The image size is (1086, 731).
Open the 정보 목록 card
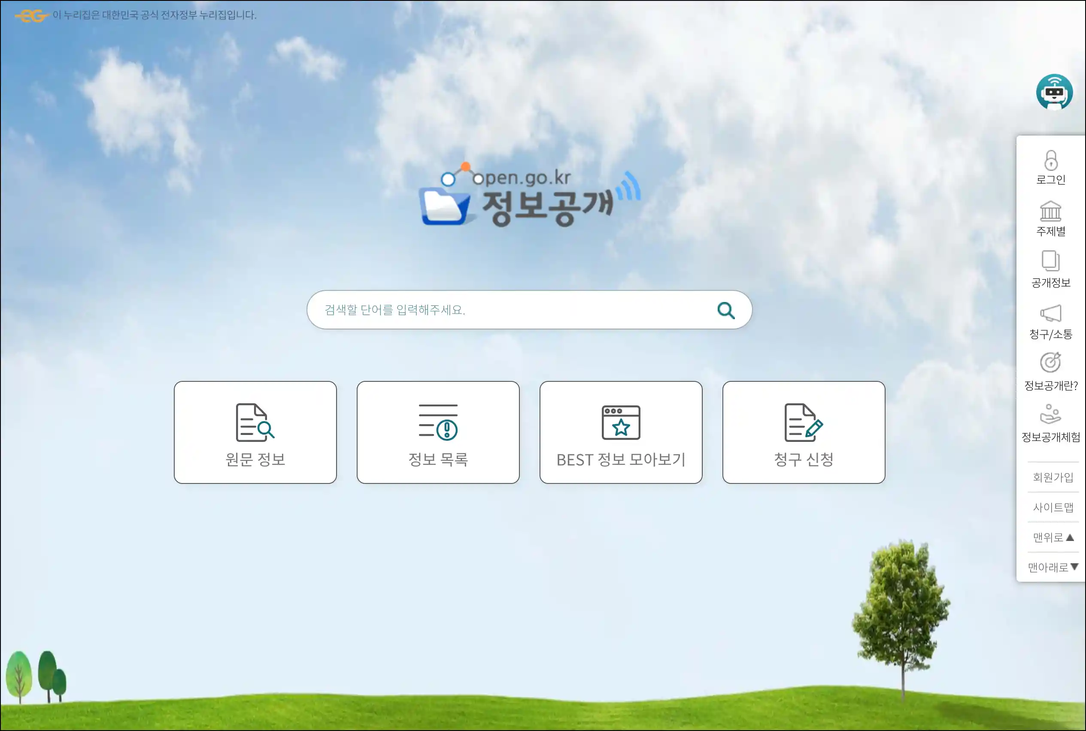pyautogui.click(x=438, y=432)
